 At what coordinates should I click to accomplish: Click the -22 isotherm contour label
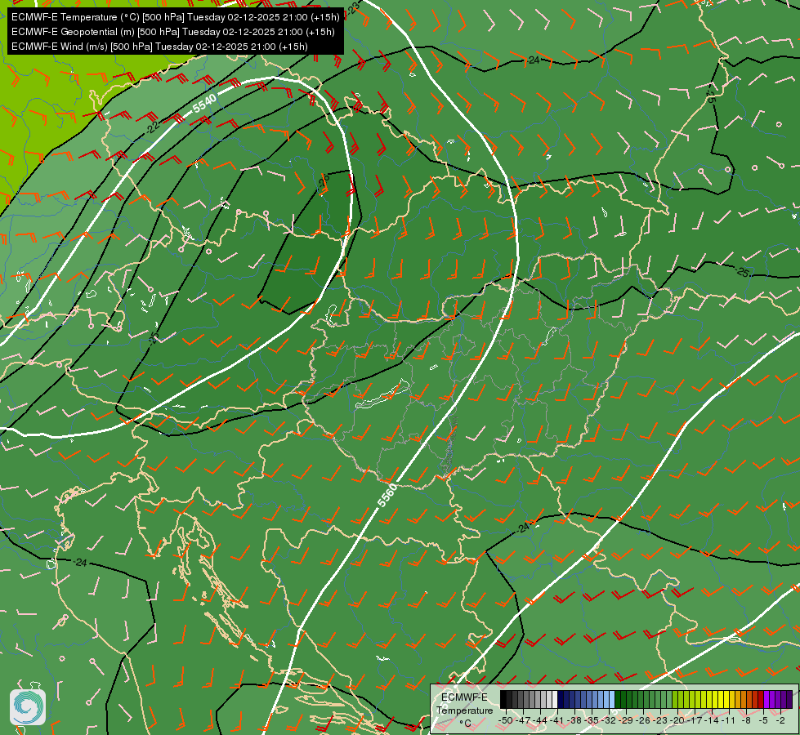pyautogui.click(x=153, y=126)
